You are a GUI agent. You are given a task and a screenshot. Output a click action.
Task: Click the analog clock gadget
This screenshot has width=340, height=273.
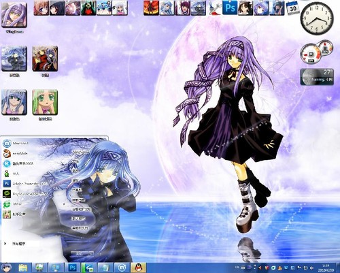[x=317, y=18]
